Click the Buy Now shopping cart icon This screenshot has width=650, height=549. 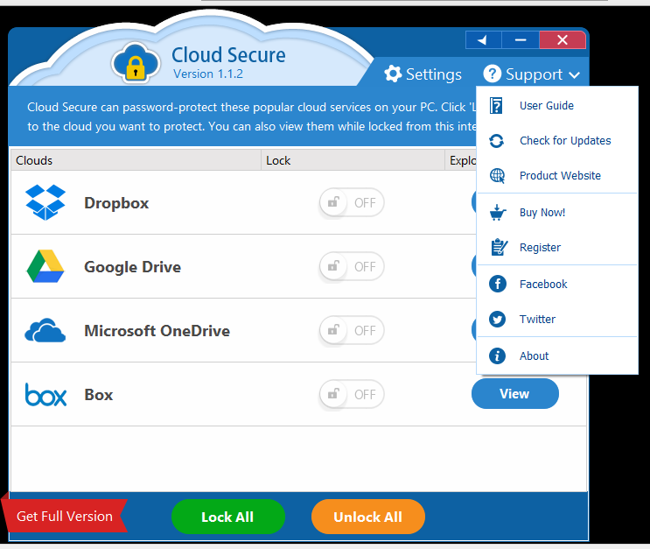498,213
